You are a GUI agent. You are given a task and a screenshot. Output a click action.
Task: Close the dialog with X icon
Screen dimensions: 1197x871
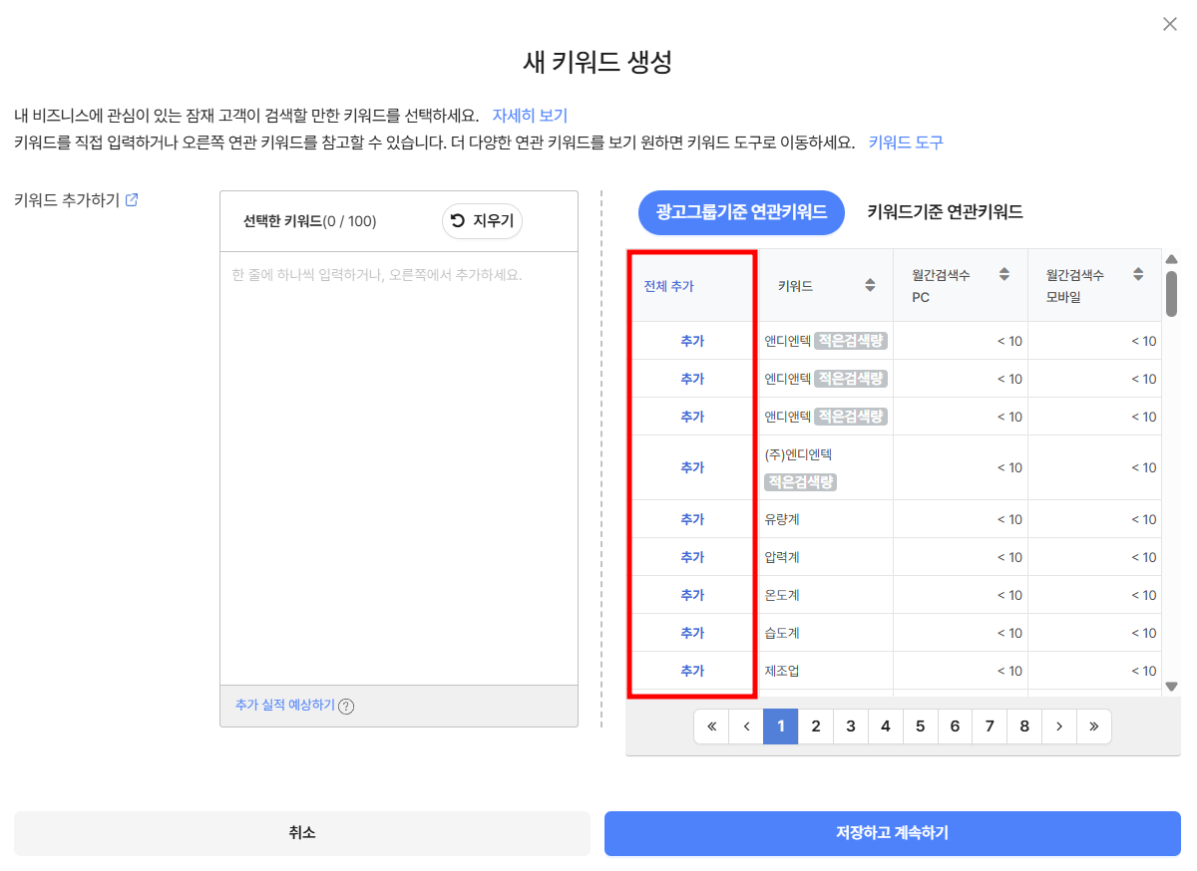(x=1170, y=24)
